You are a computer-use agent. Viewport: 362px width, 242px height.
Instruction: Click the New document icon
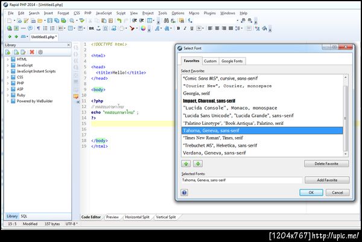[9, 21]
